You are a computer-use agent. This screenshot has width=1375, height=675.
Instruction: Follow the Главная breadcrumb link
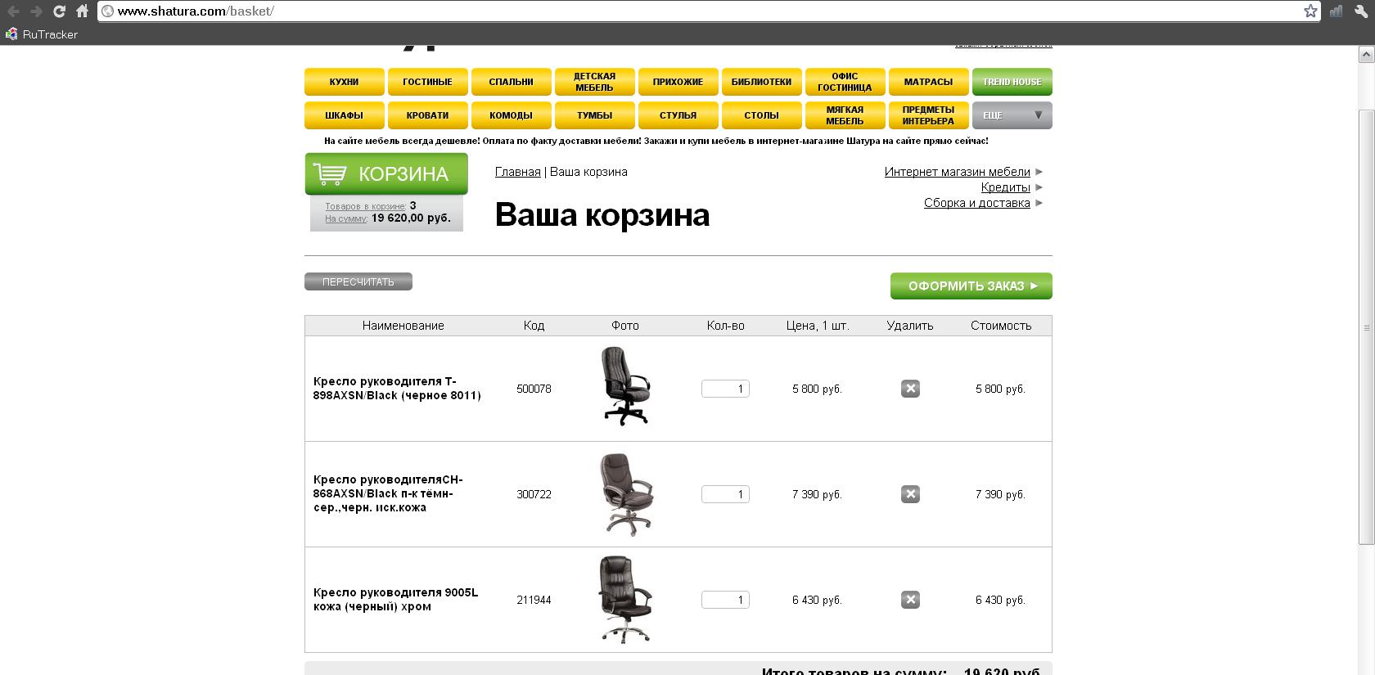[518, 172]
